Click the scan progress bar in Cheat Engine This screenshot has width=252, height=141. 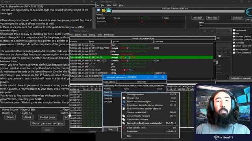click(x=178, y=11)
